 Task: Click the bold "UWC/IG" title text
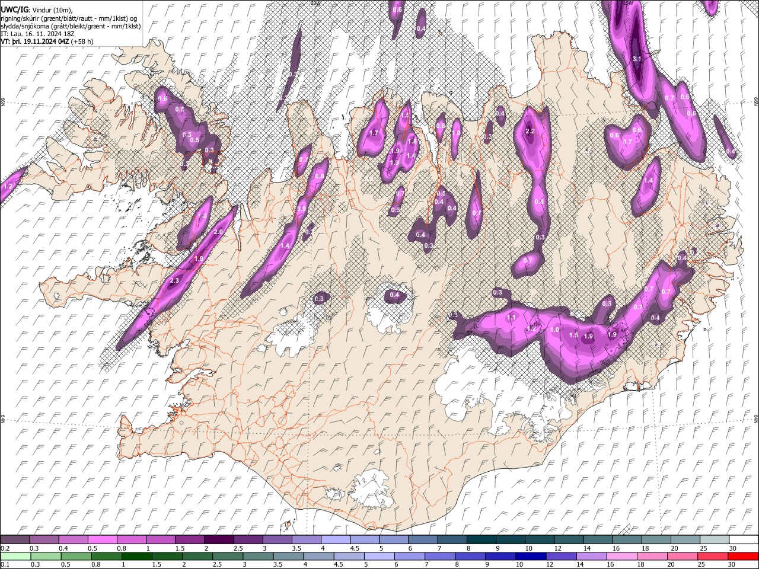coord(14,10)
